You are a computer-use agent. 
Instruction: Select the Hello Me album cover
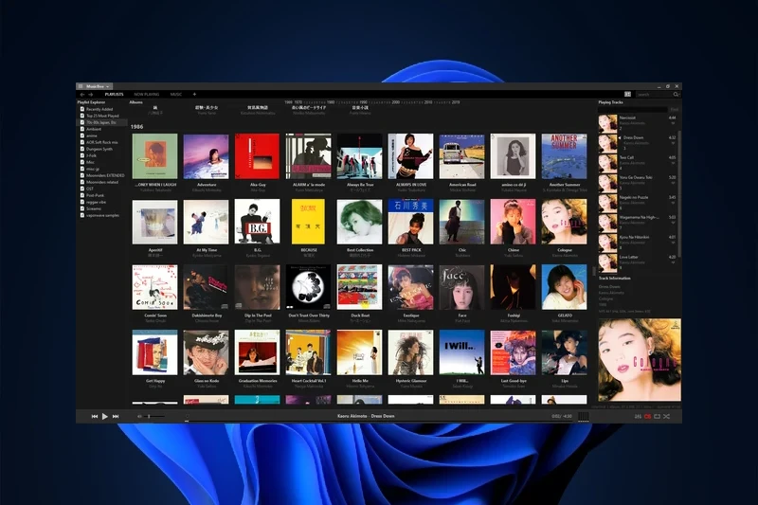[360, 352]
